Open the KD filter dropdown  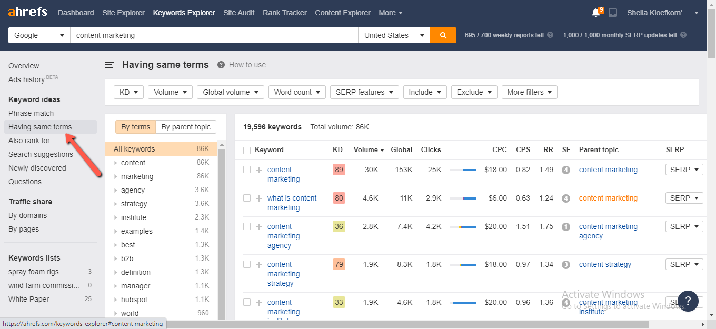coord(129,92)
